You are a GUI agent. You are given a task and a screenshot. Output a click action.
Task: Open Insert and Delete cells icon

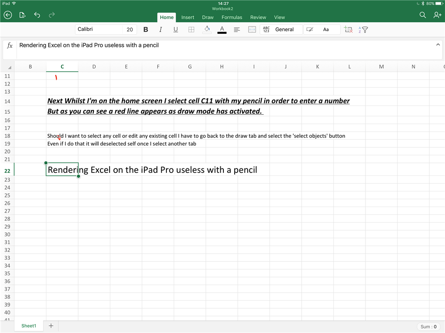[348, 30]
